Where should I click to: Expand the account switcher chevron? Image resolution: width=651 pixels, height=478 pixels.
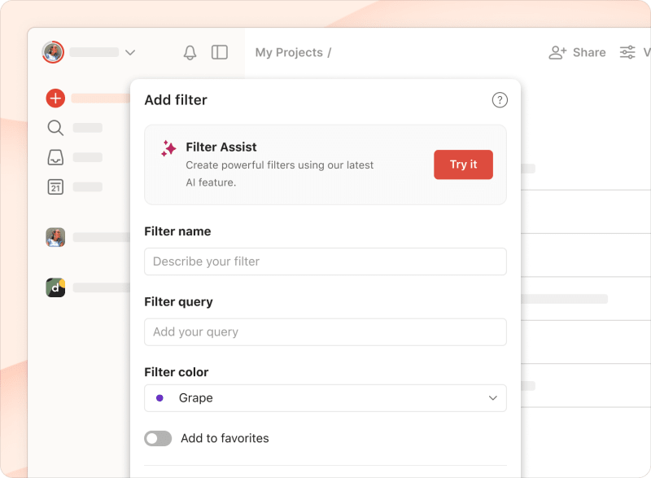point(130,52)
